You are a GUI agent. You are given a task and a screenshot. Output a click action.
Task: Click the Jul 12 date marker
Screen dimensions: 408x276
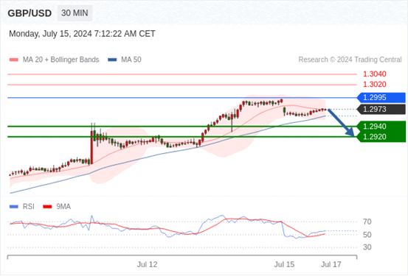(147, 264)
